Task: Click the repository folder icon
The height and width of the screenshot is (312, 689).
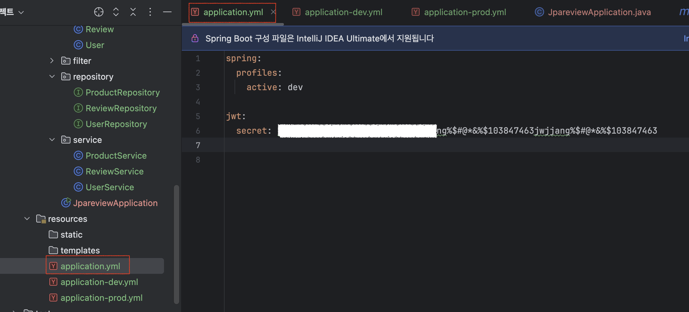Action: (66, 76)
